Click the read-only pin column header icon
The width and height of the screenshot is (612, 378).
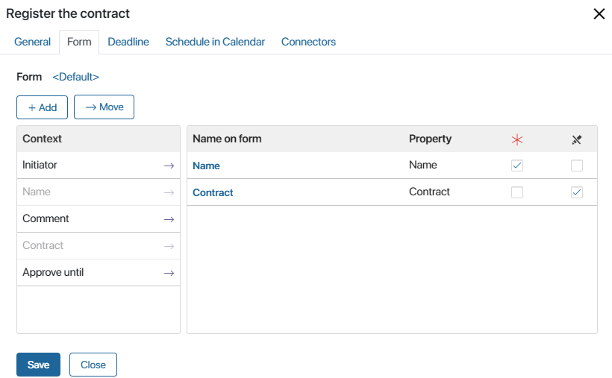tap(577, 139)
